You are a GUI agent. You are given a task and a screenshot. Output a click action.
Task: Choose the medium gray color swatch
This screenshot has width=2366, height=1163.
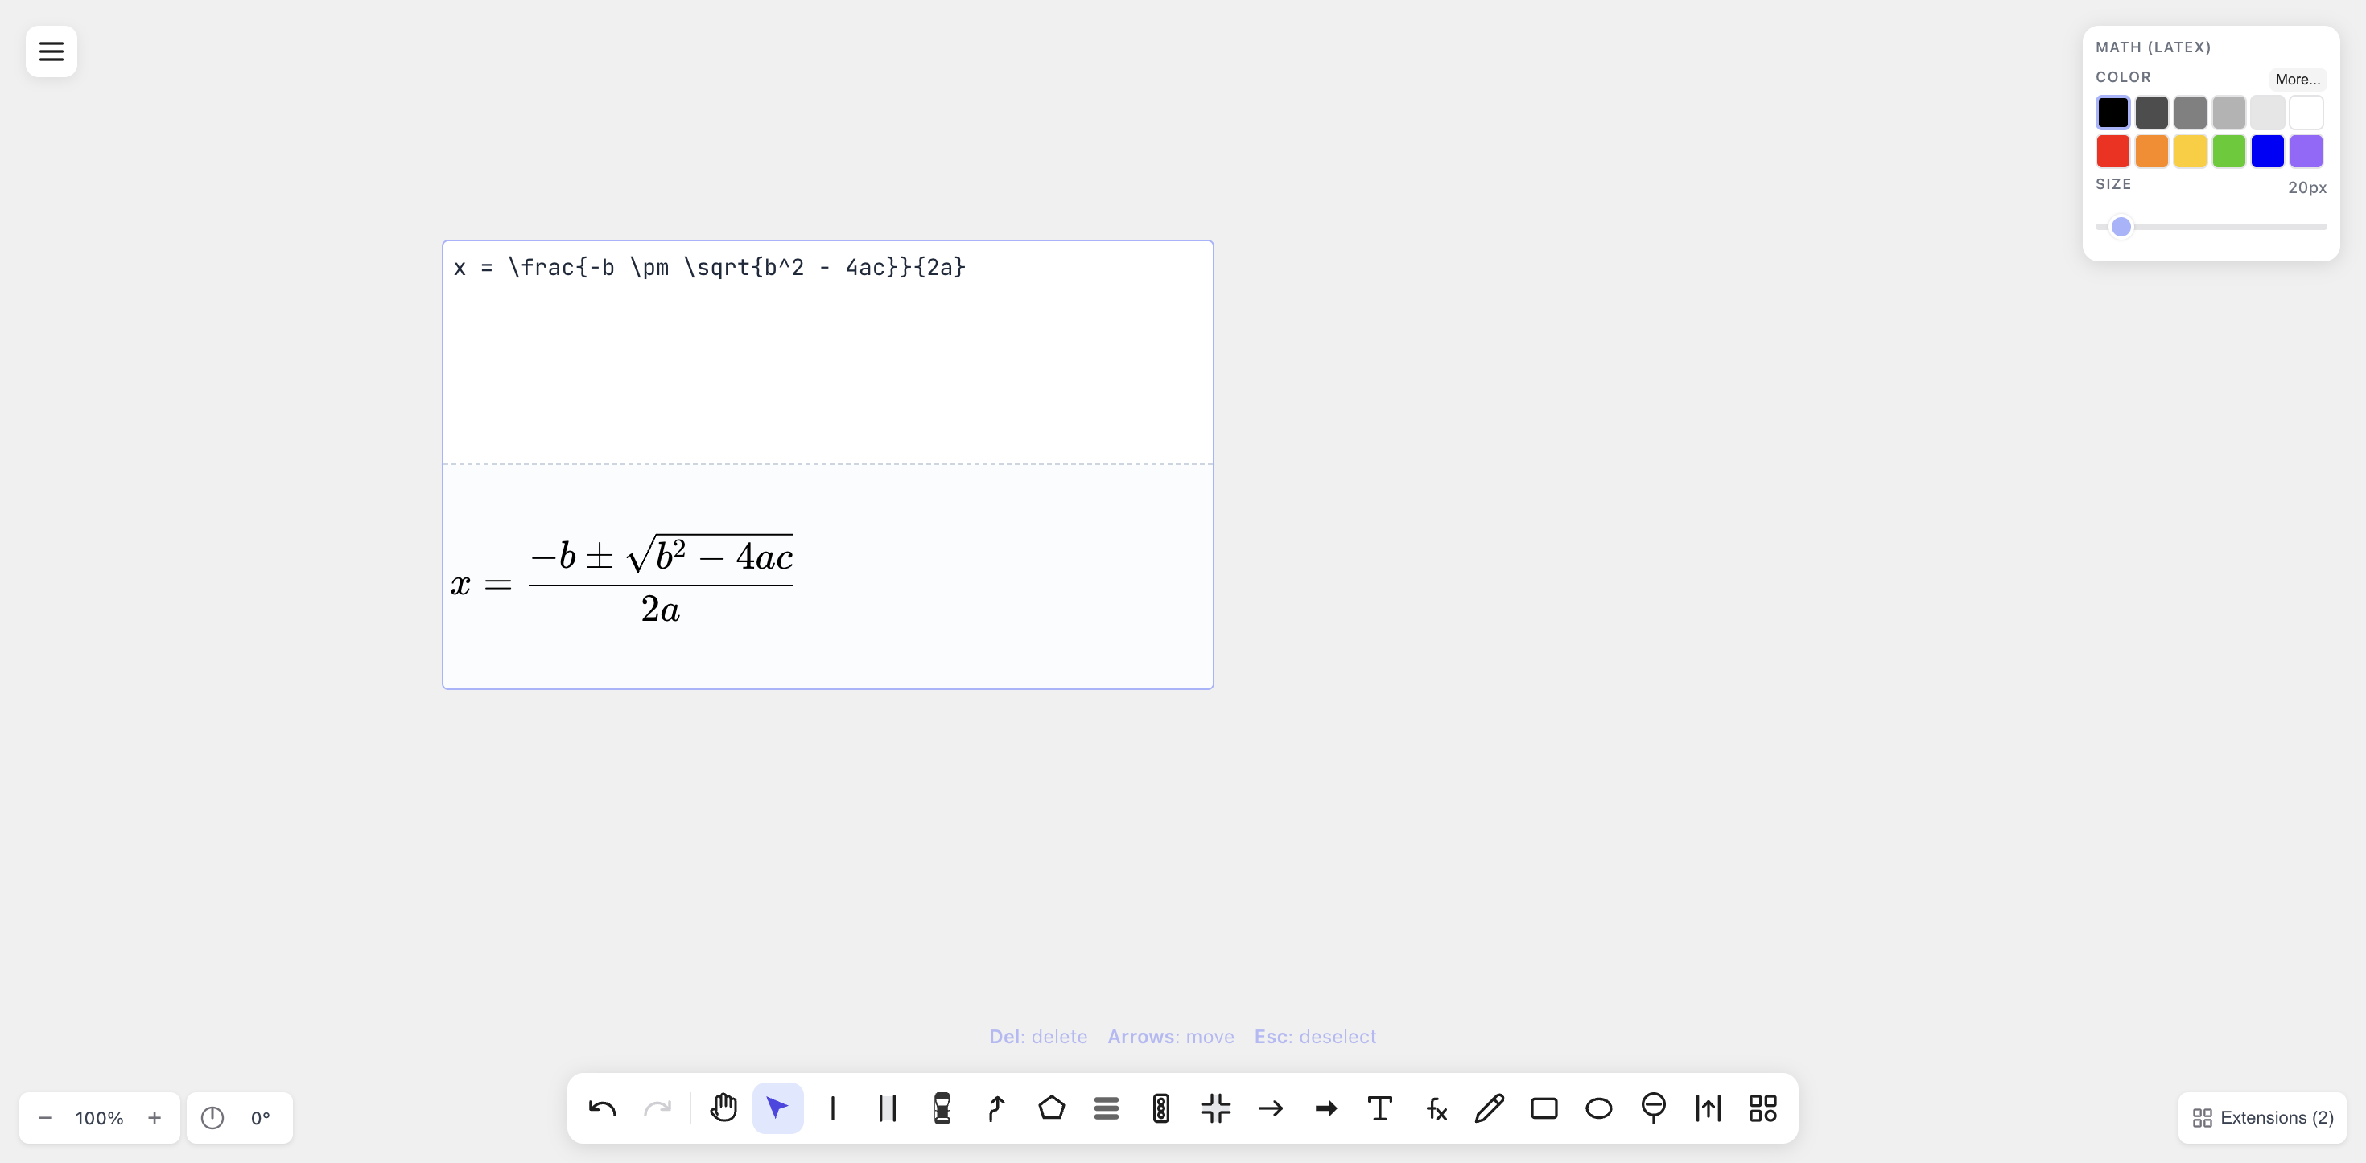tap(2190, 112)
